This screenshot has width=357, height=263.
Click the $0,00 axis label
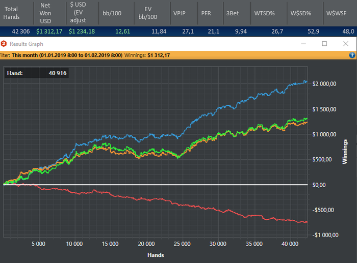point(319,185)
